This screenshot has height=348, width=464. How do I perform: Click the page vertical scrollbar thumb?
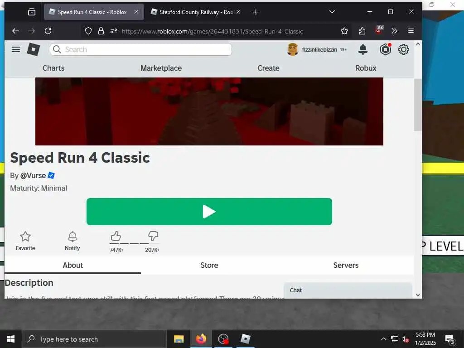point(417,105)
